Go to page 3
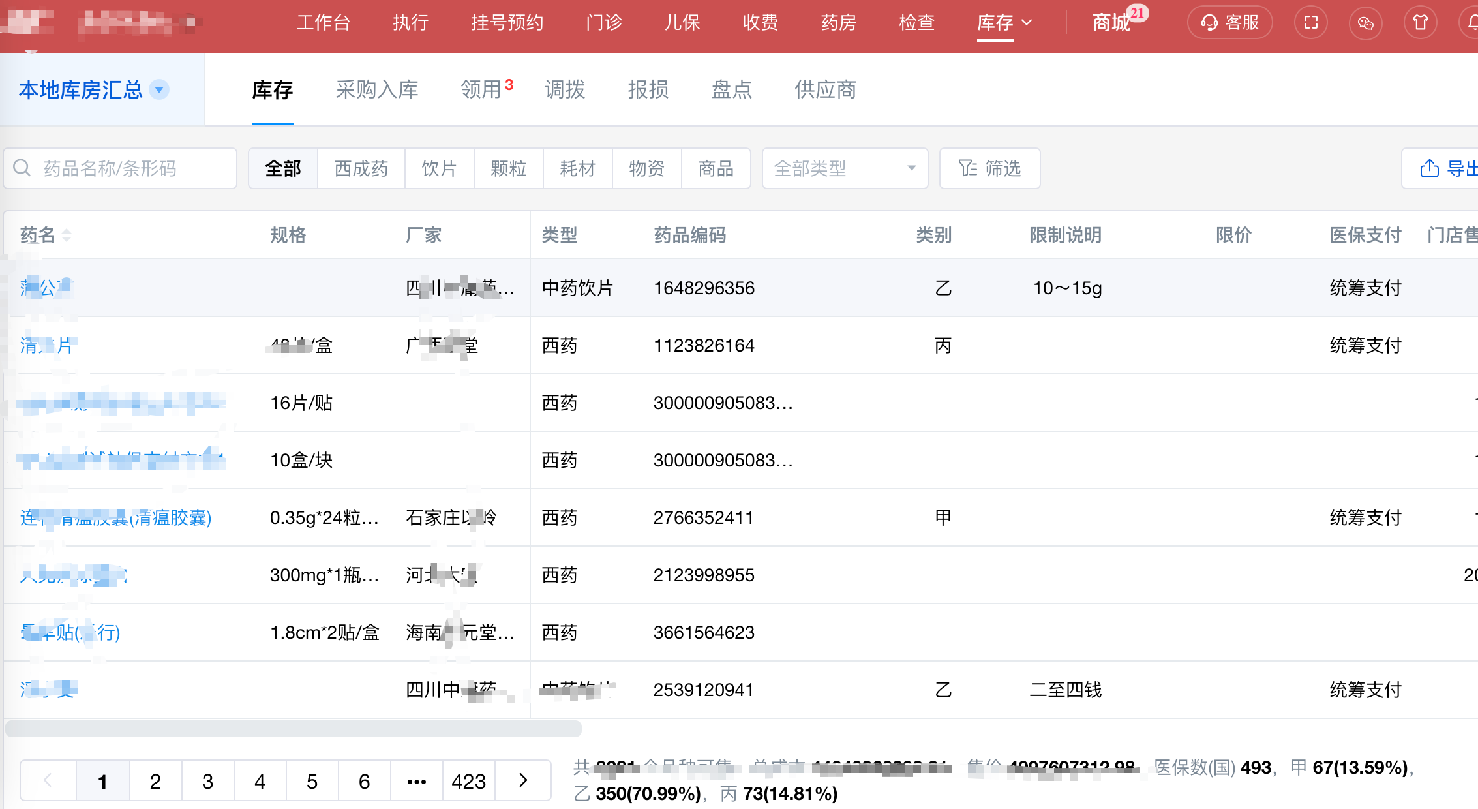Viewport: 1478px width, 809px height. [207, 781]
